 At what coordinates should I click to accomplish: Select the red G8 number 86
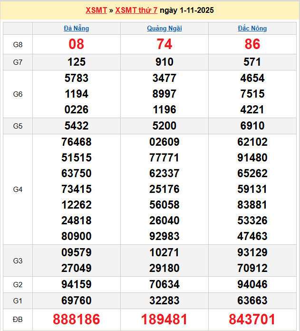[252, 44]
